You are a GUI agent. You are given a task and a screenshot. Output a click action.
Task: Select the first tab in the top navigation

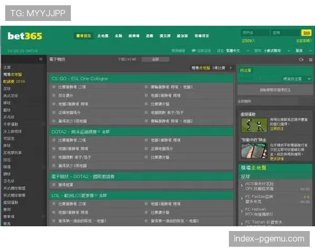(83, 36)
